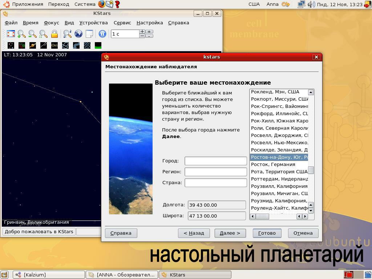Open the Настройка menu
The height and width of the screenshot is (279, 372).
150,23
